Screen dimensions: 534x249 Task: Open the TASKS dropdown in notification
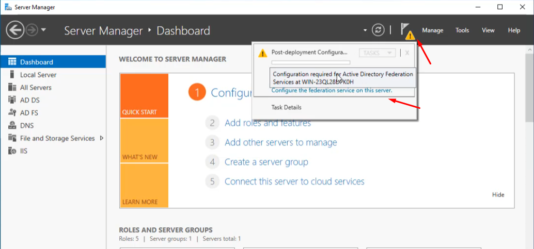pos(378,53)
